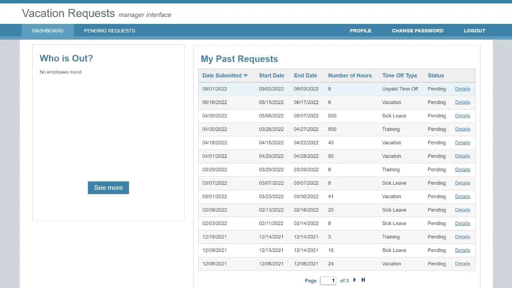Open Details for the 03/01/2022 request
This screenshot has height=288, width=512.
(463, 197)
